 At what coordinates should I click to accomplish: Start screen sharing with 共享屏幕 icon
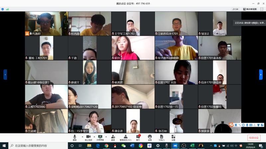(100, 137)
